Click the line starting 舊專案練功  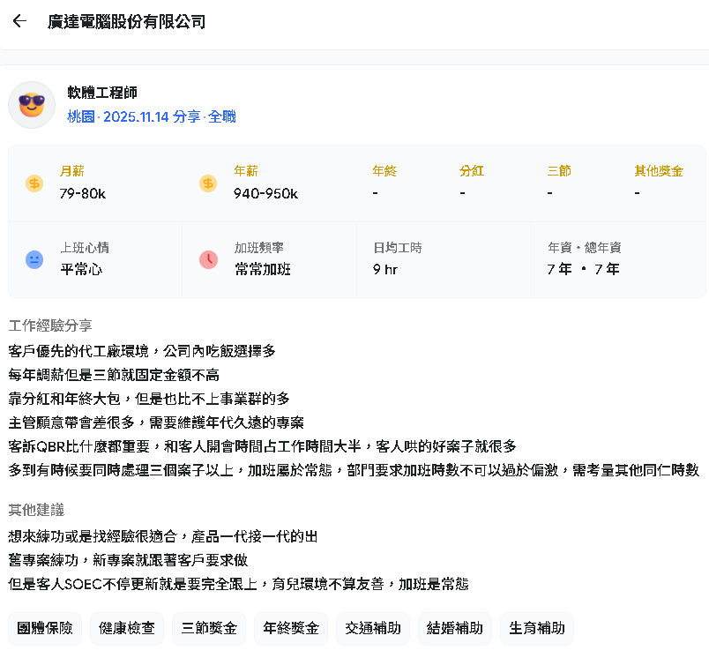click(128, 561)
